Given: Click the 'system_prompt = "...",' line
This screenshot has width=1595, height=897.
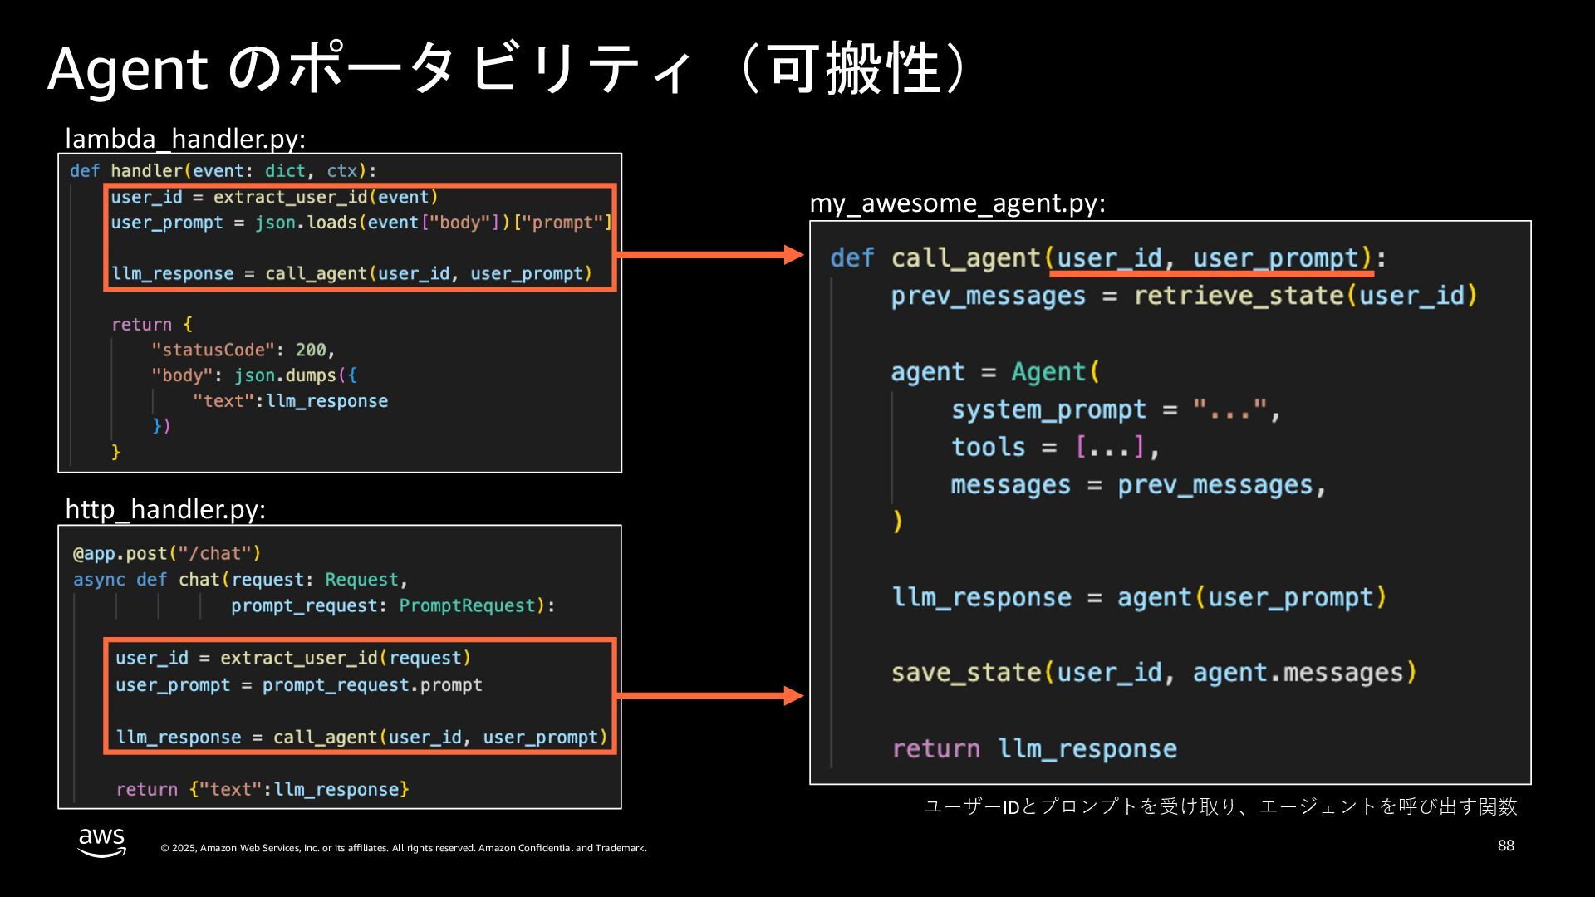Looking at the screenshot, I should 1116,409.
